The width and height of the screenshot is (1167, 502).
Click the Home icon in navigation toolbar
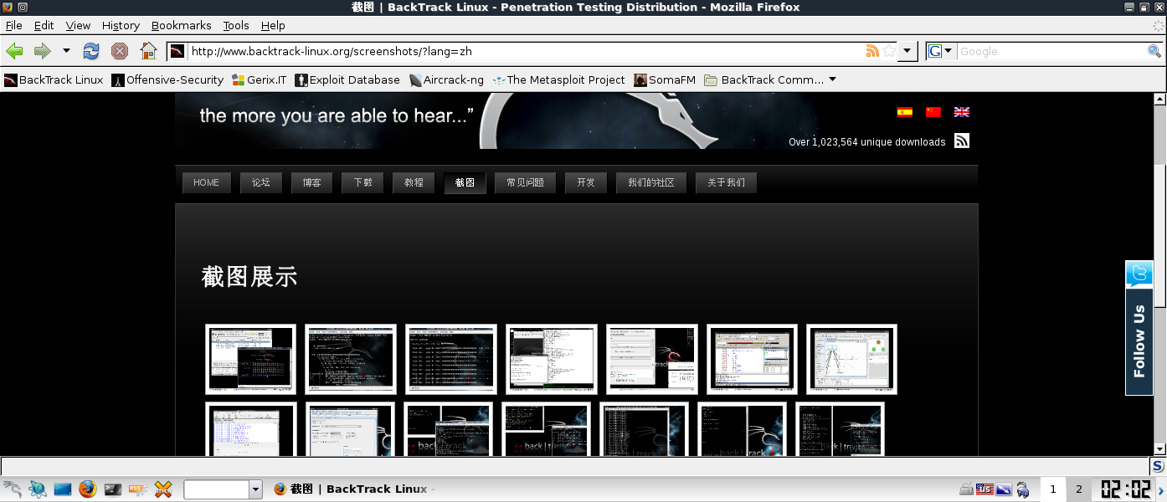click(x=148, y=51)
